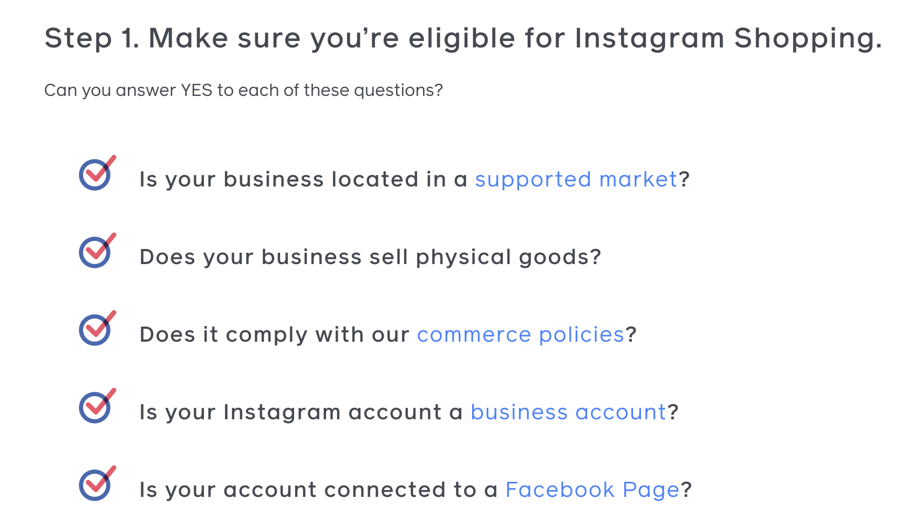Open the Facebook Page link
Image resolution: width=913 pixels, height=526 pixels.
(x=592, y=490)
